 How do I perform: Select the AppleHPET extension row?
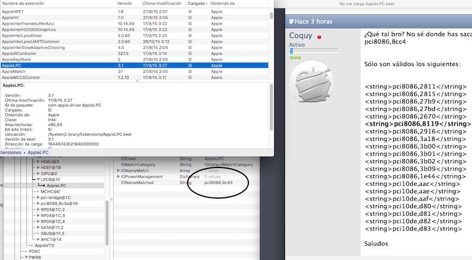tap(135, 11)
